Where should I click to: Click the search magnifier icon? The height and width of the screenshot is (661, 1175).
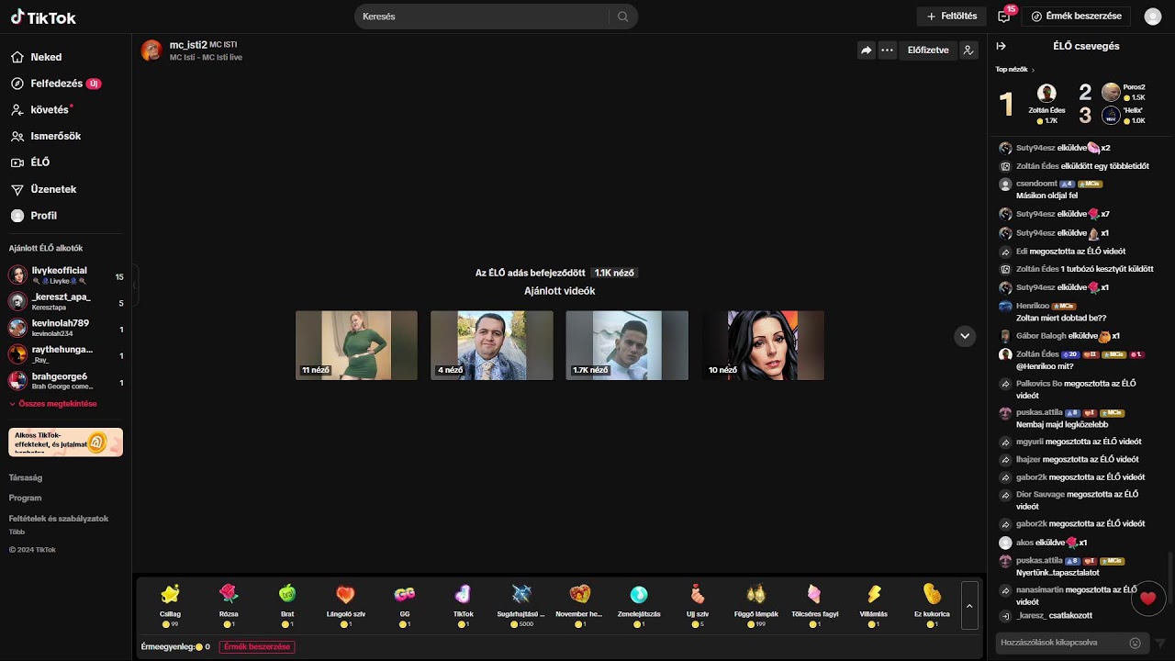[623, 17]
